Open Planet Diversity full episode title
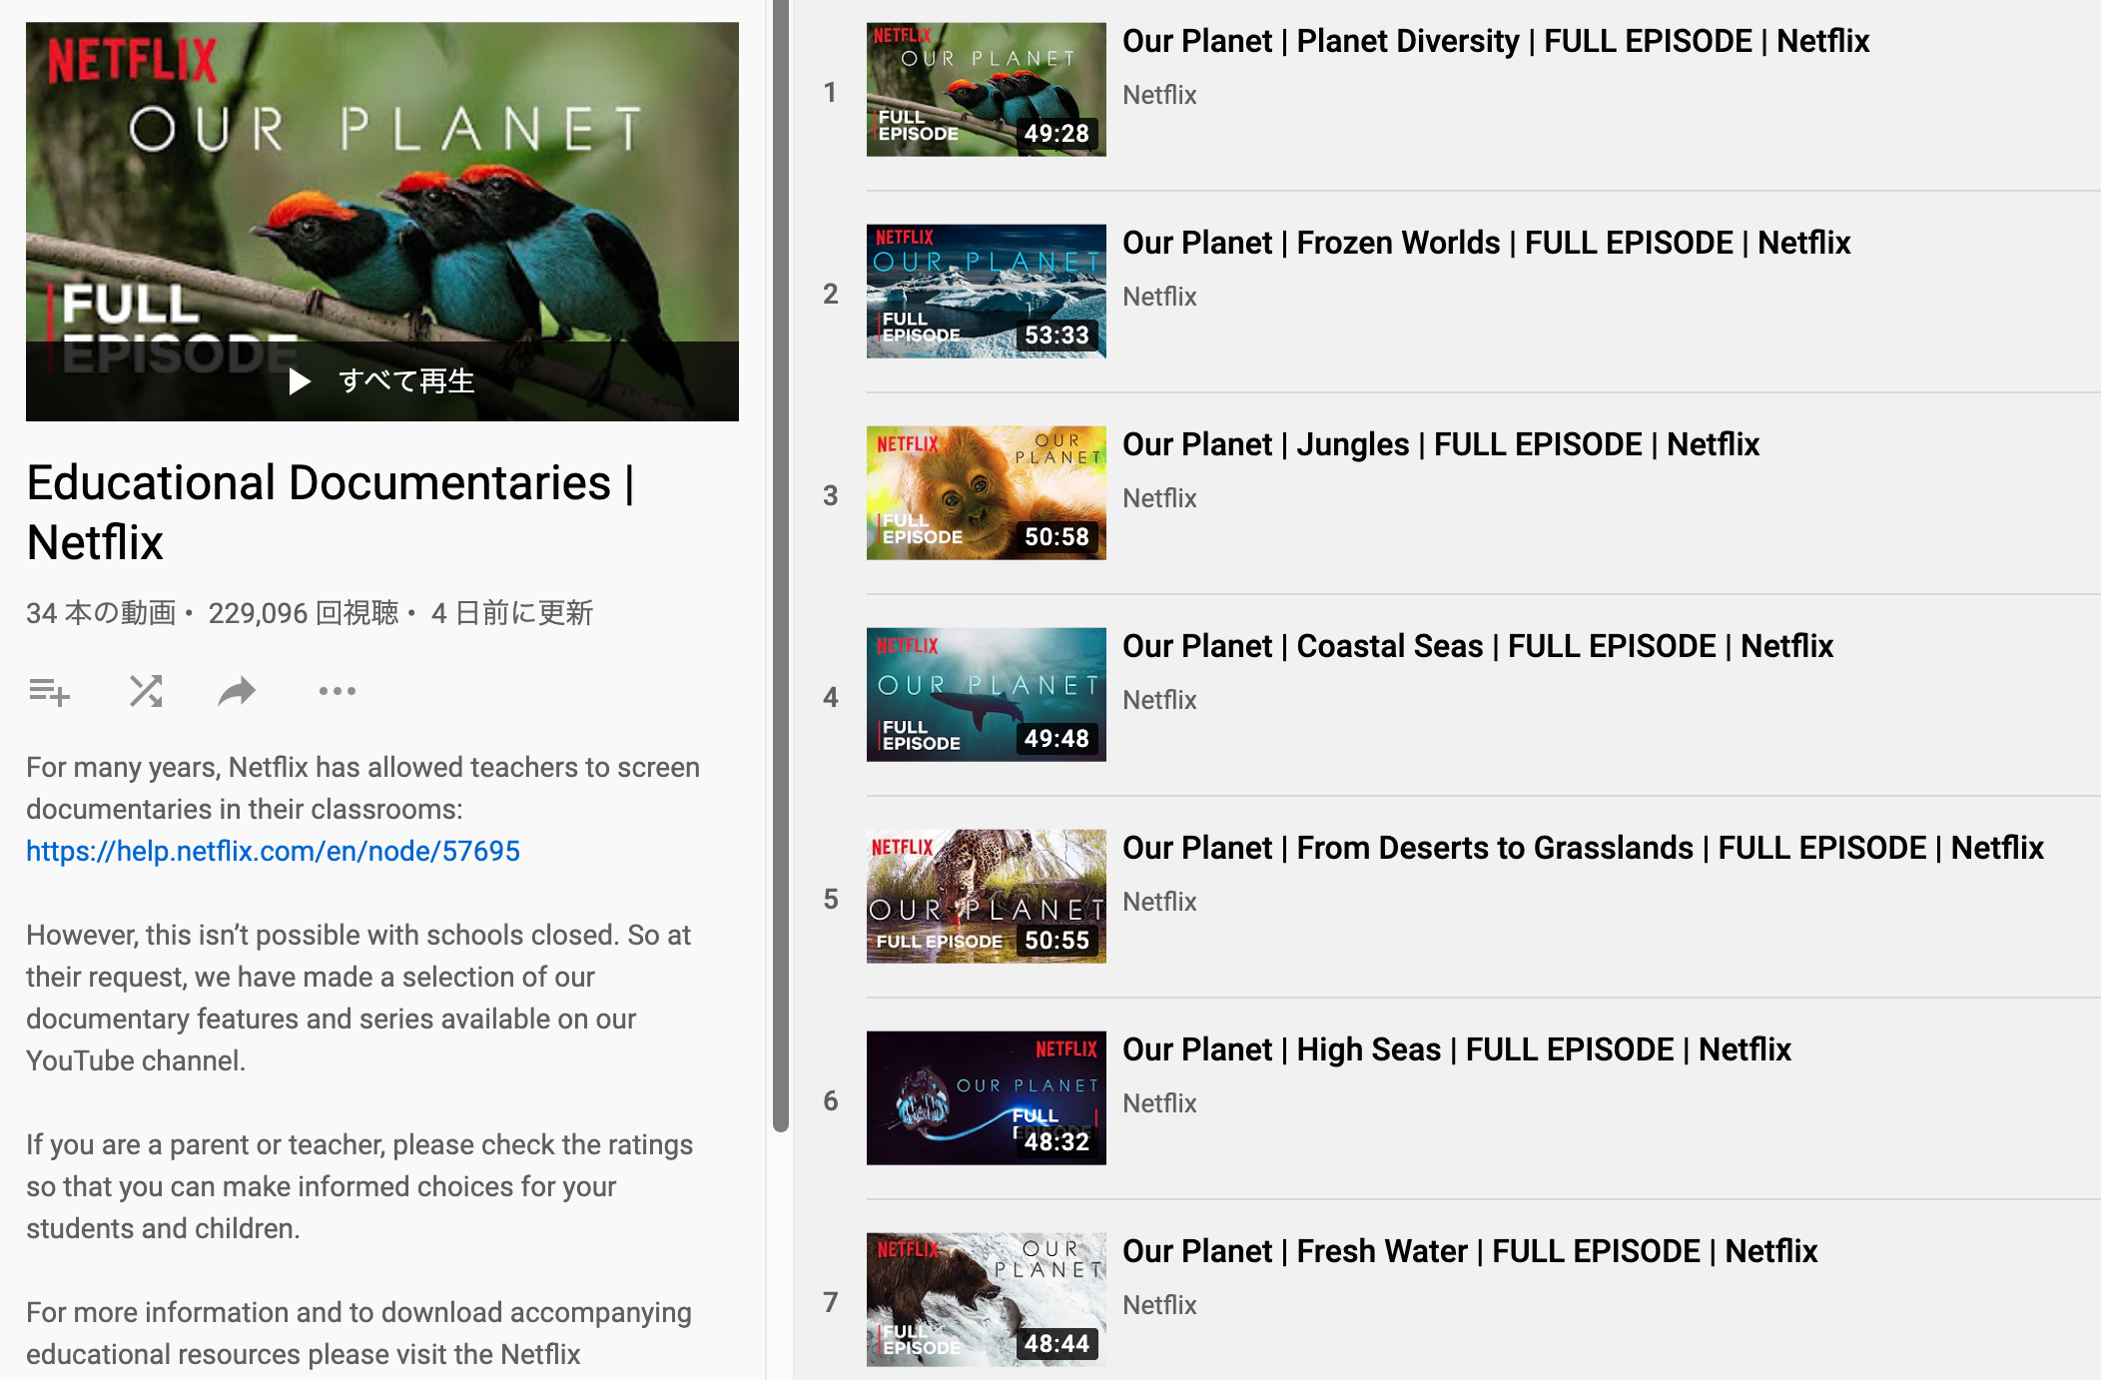Screen dimensions: 2101x1380 (x=1496, y=41)
